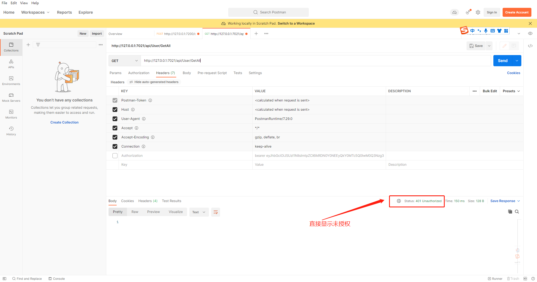Open the environment selector chevron

[x=519, y=34]
